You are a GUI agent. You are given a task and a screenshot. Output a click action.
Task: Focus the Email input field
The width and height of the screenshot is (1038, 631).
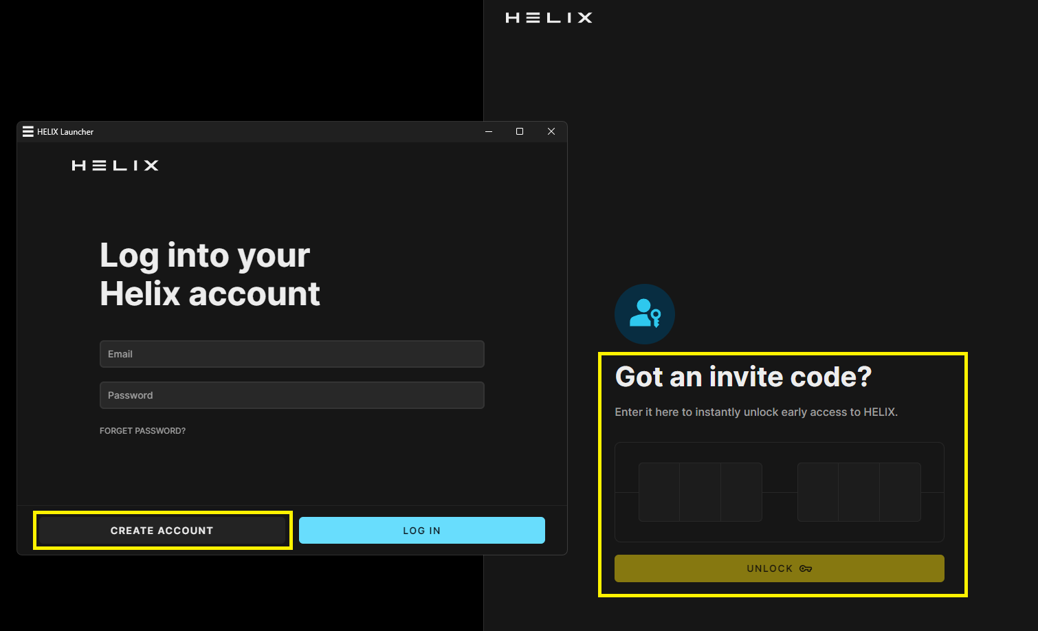[x=291, y=354]
